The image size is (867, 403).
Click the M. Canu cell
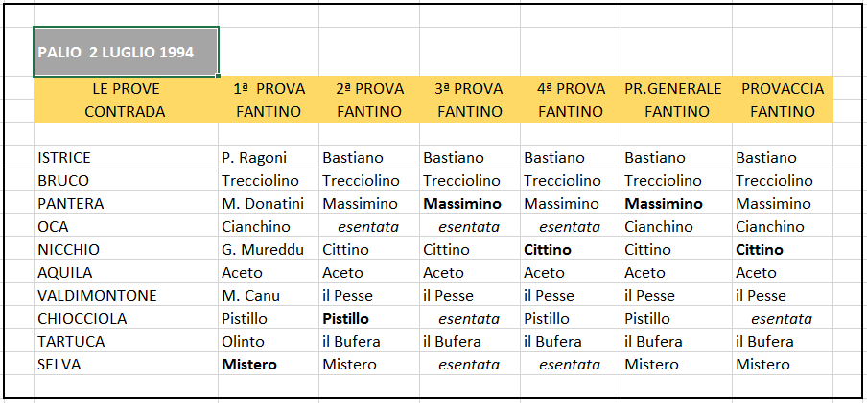point(269,296)
